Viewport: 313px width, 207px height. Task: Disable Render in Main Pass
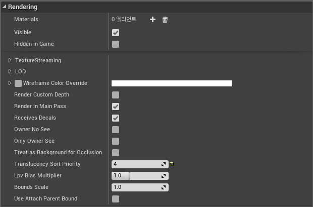coord(116,107)
